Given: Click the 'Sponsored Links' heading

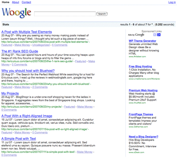Looking at the screenshot, I should coord(151,31).
